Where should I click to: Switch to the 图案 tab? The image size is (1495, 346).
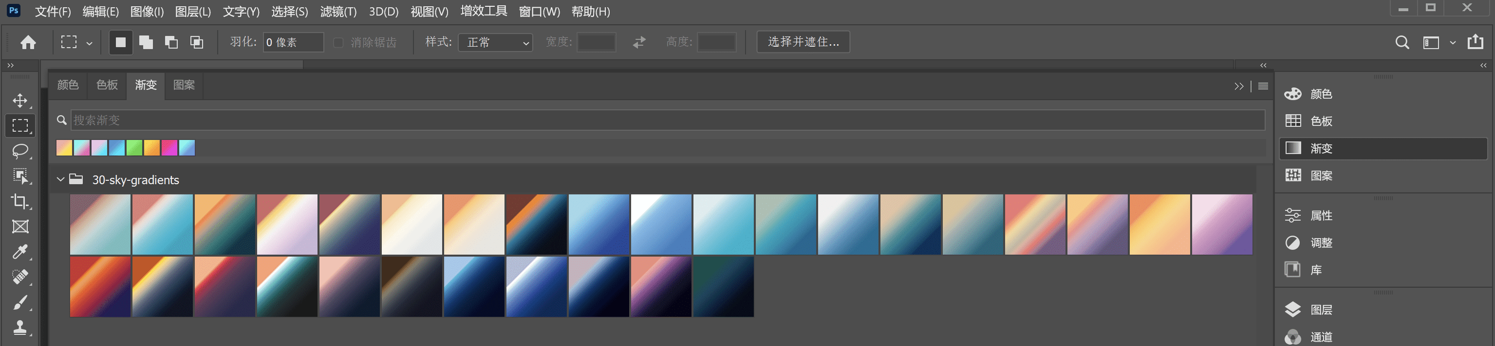click(184, 85)
